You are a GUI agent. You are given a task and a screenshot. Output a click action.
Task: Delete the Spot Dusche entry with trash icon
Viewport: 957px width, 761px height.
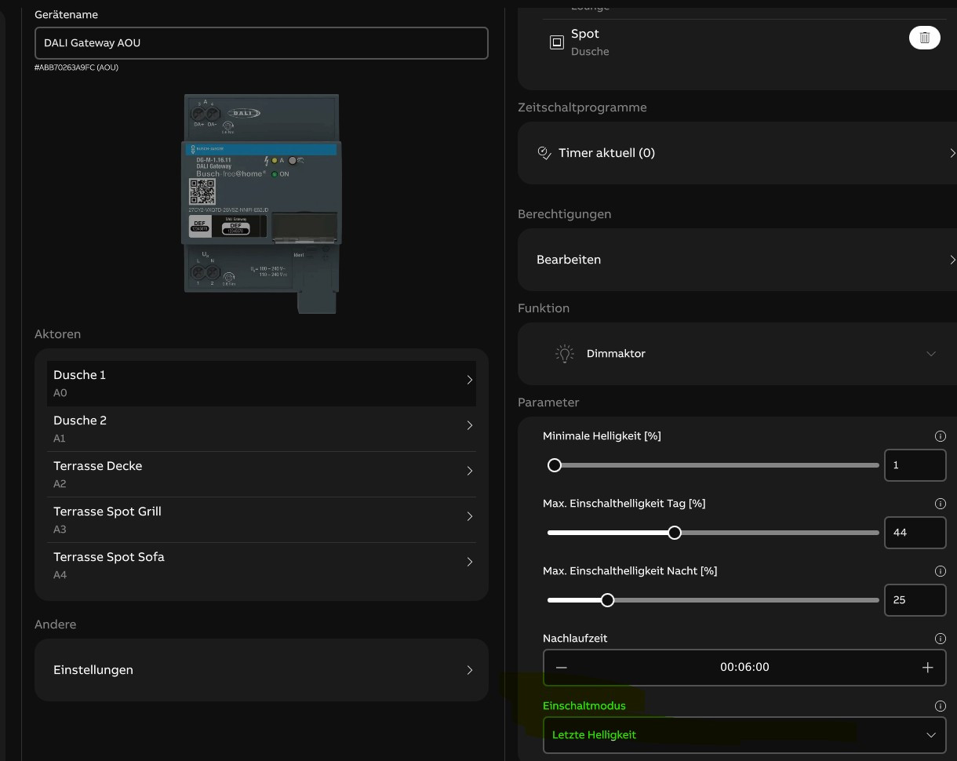tap(924, 38)
